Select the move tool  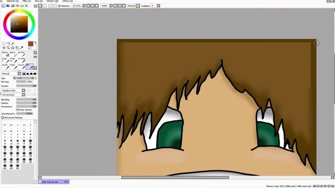[x=4, y=48]
